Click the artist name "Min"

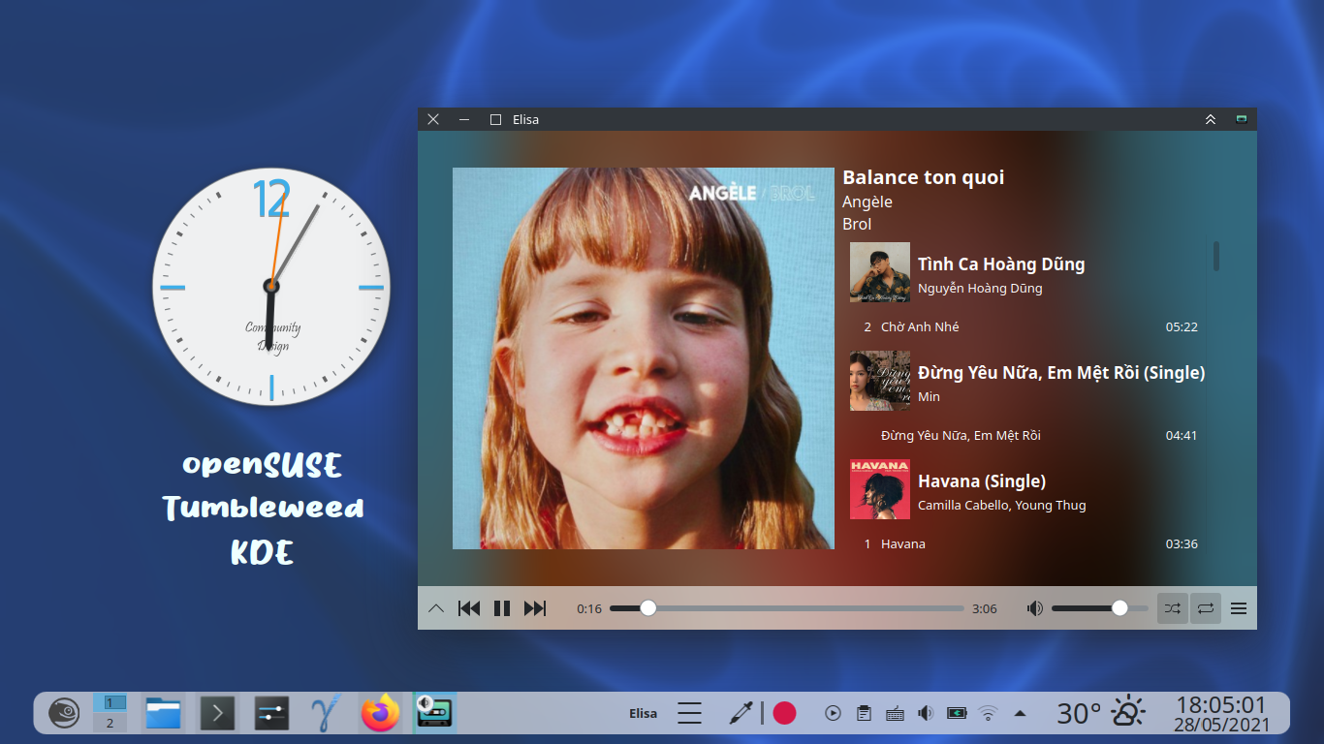[x=929, y=397]
